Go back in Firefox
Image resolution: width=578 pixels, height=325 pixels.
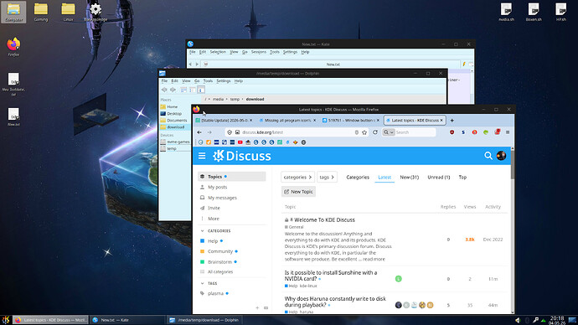[199, 132]
